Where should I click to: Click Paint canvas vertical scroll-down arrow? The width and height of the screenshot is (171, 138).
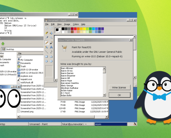(x=135, y=77)
